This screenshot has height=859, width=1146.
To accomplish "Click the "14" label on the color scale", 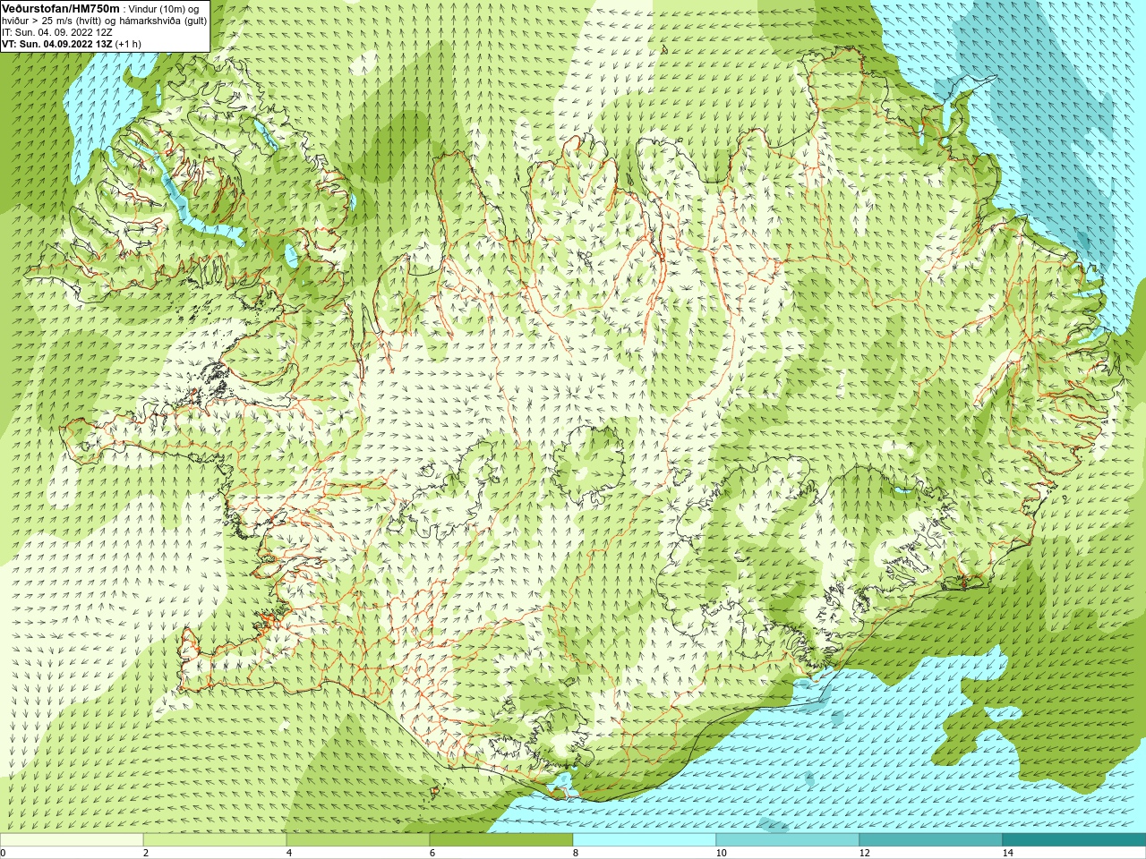I will click(1007, 853).
